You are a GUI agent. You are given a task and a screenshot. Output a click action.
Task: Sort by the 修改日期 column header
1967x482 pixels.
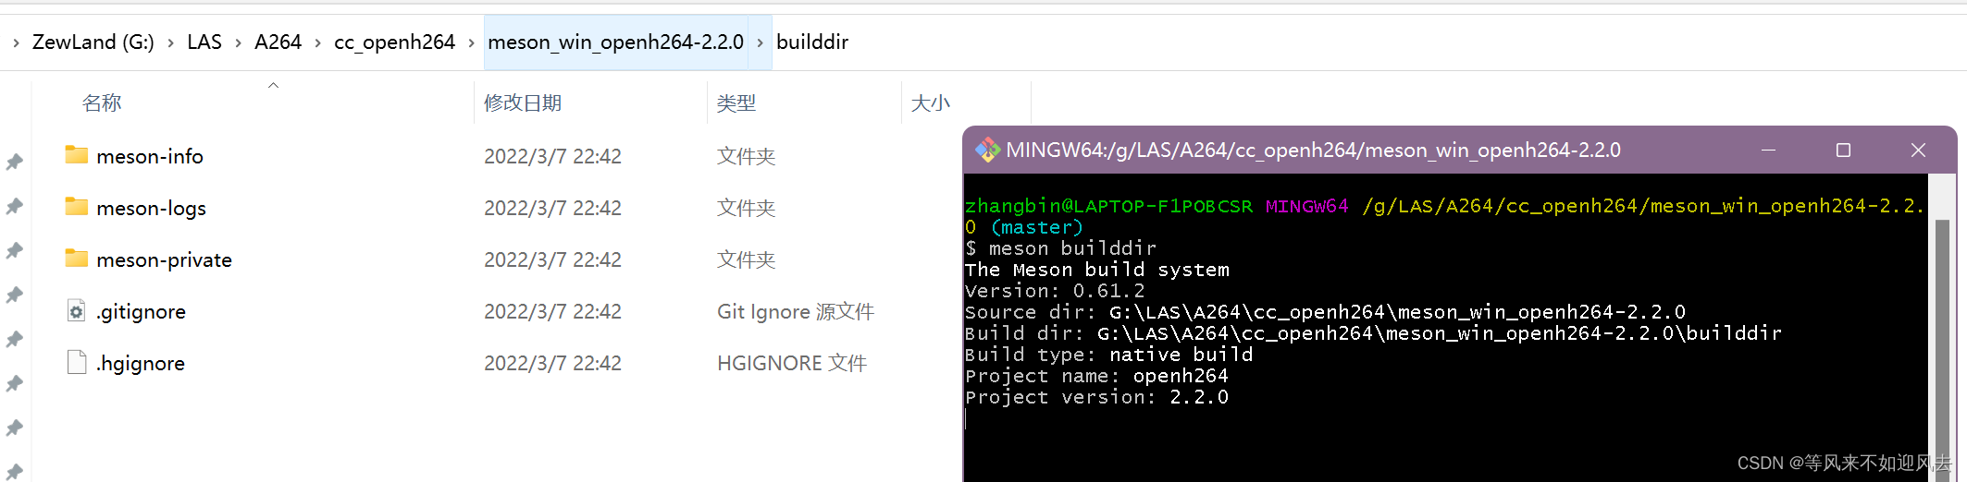tap(523, 102)
